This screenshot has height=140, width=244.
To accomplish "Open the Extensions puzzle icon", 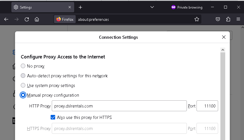I will tap(228, 19).
